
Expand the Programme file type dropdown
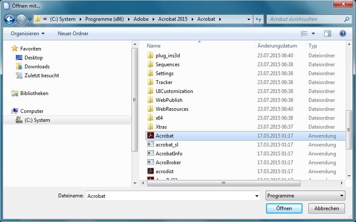(306, 196)
